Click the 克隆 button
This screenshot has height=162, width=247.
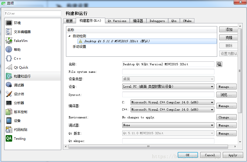(x=228, y=38)
